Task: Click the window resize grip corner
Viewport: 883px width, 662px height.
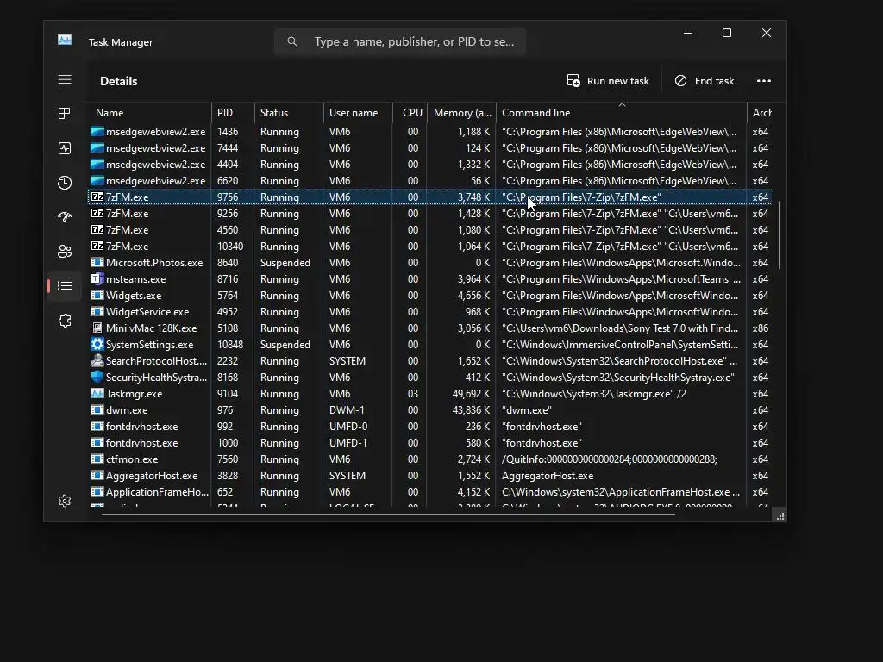Action: [x=780, y=515]
